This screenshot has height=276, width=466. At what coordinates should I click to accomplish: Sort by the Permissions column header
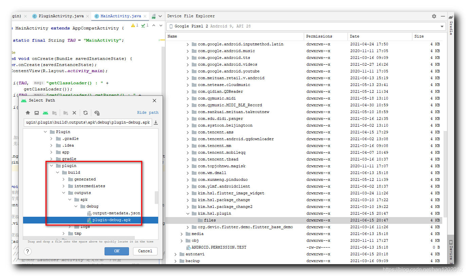[326, 36]
